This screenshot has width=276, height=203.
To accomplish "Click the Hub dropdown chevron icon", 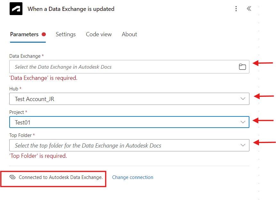I will tap(243, 98).
